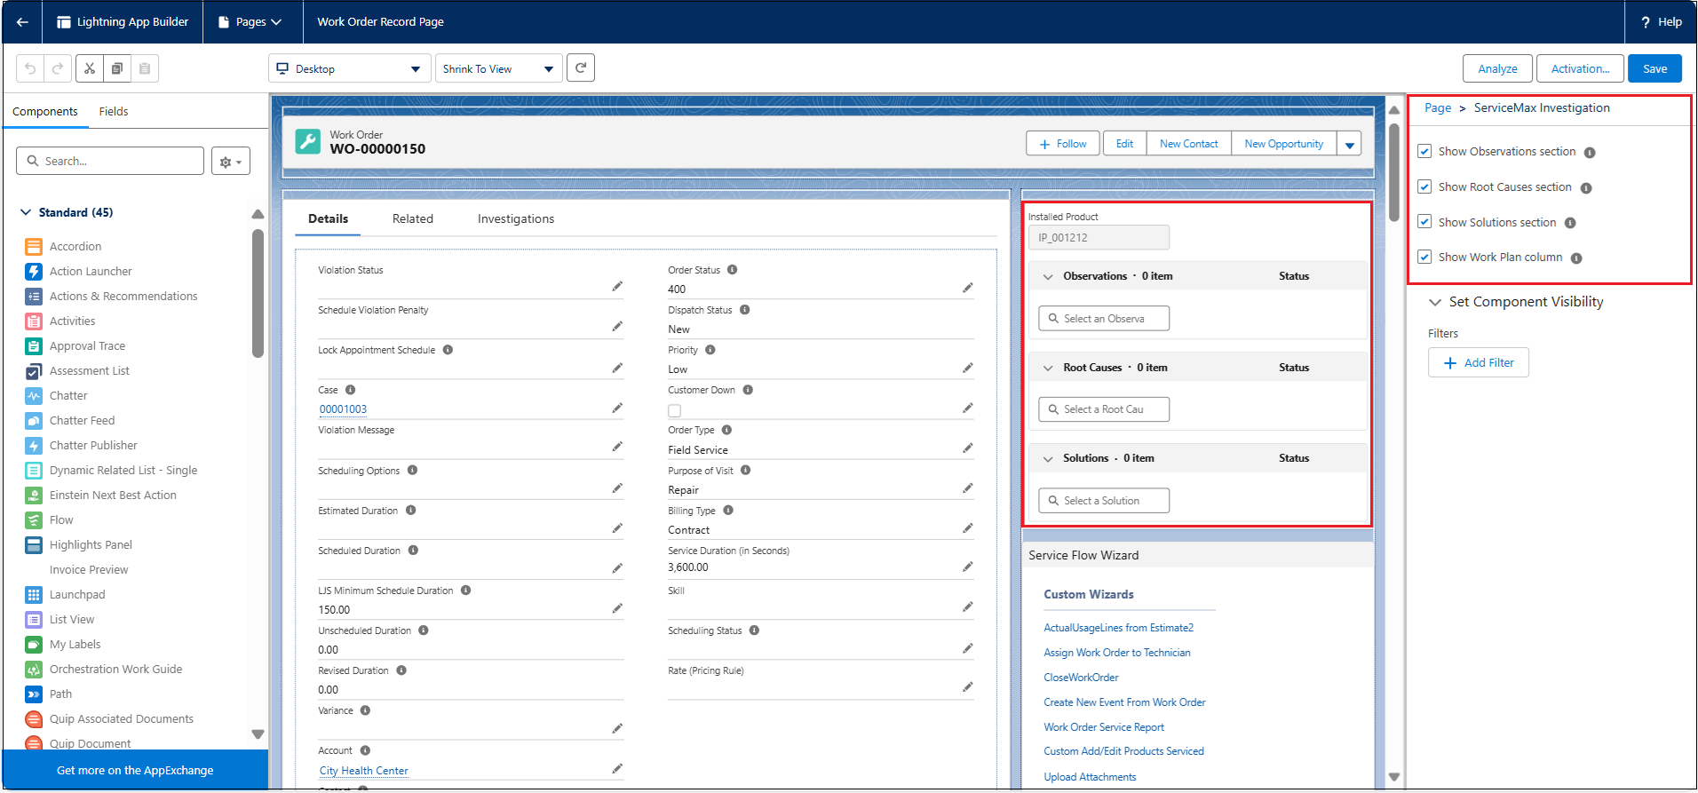Select the Chatter Publisher component icon

point(34,445)
